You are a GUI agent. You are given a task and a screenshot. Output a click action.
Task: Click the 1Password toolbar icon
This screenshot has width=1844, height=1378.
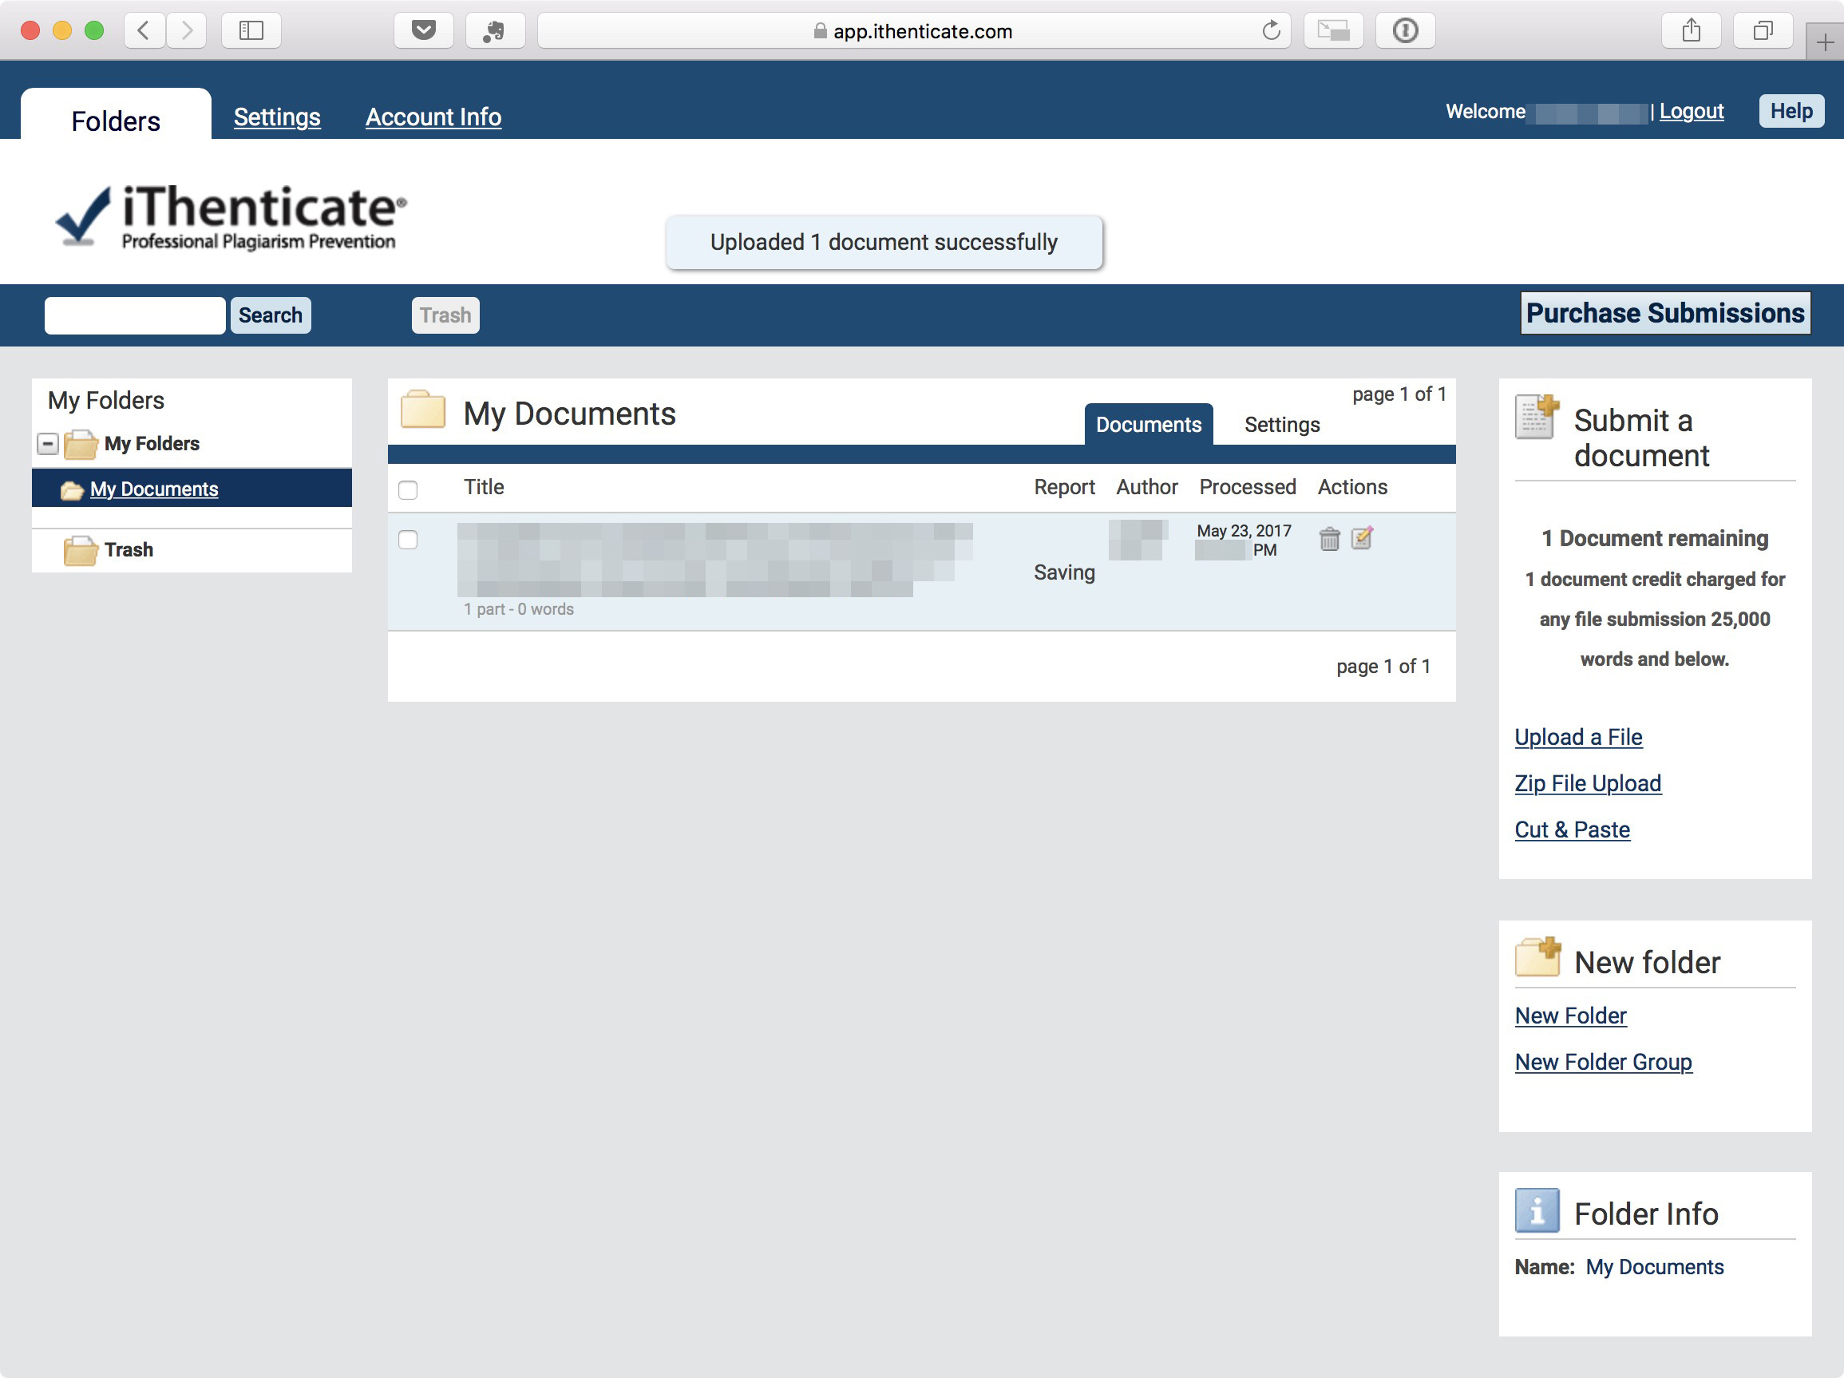click(x=1405, y=31)
